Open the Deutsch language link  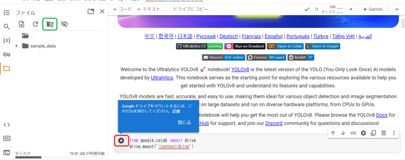(x=229, y=36)
